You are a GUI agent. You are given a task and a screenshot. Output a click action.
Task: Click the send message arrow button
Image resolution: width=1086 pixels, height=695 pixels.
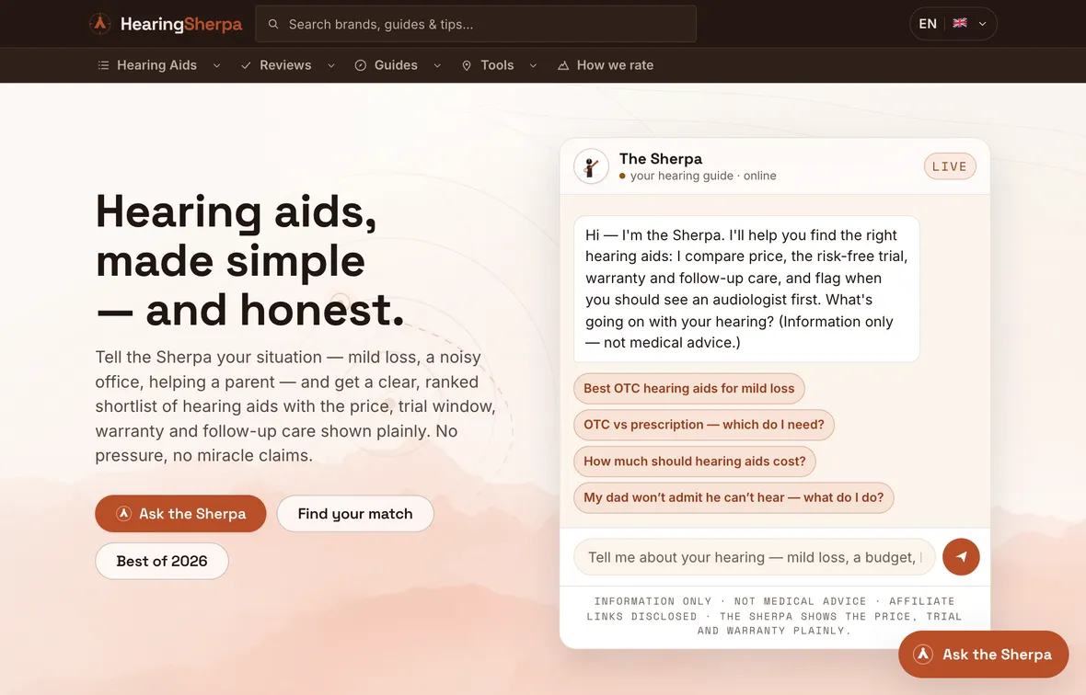(962, 557)
